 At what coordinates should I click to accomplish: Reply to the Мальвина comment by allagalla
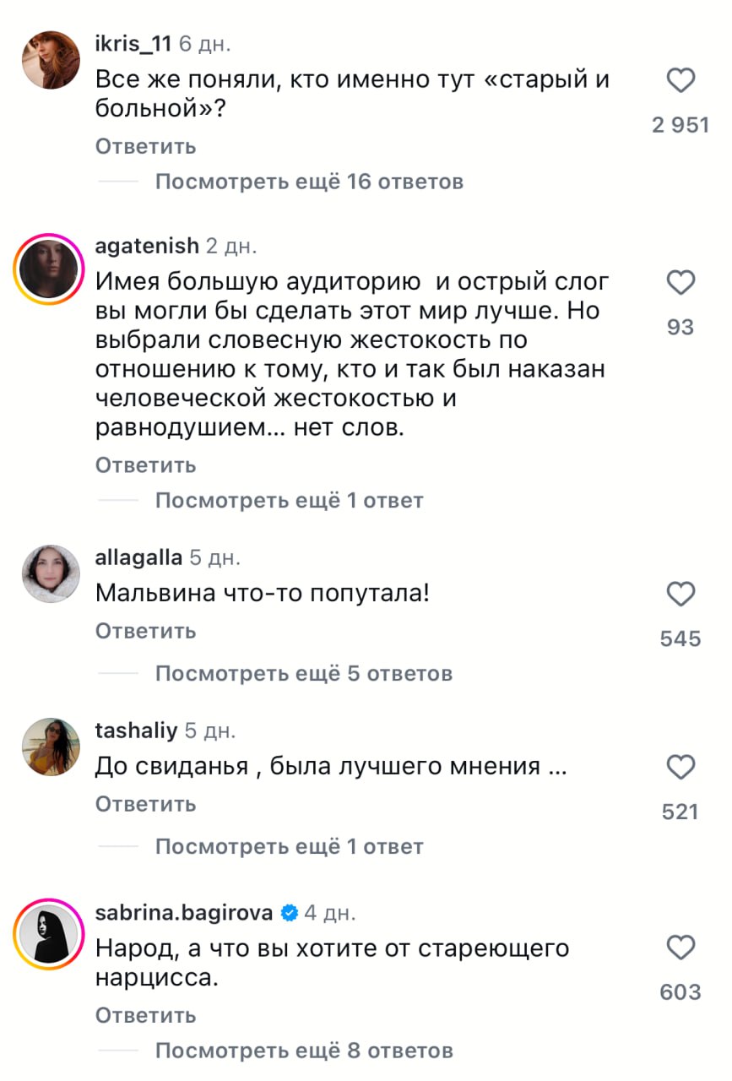145,631
